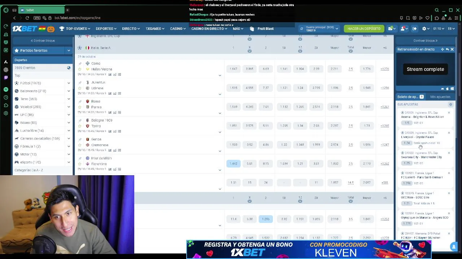Open the CASINO menu

click(178, 28)
